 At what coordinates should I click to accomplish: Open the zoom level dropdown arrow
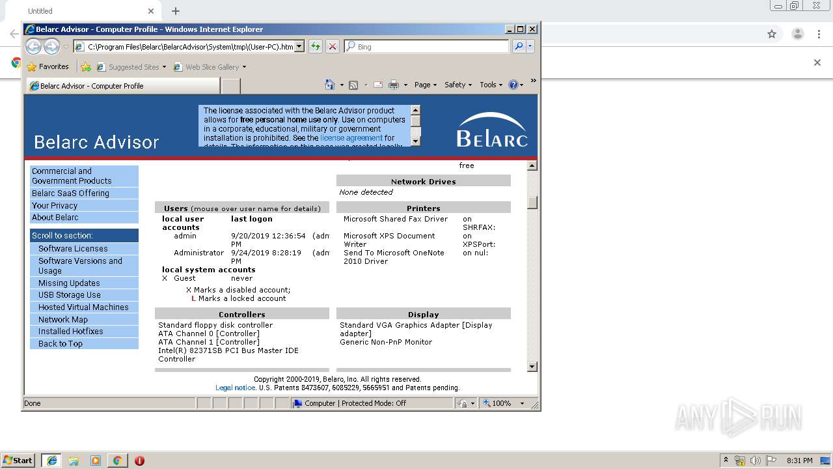[x=522, y=403]
